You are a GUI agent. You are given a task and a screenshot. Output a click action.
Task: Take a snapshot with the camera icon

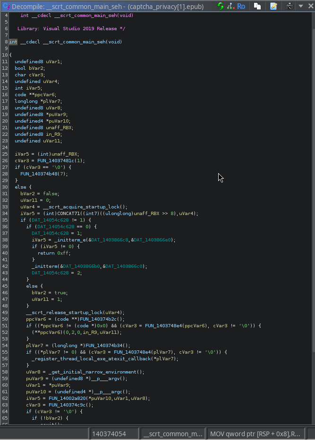click(289, 6)
